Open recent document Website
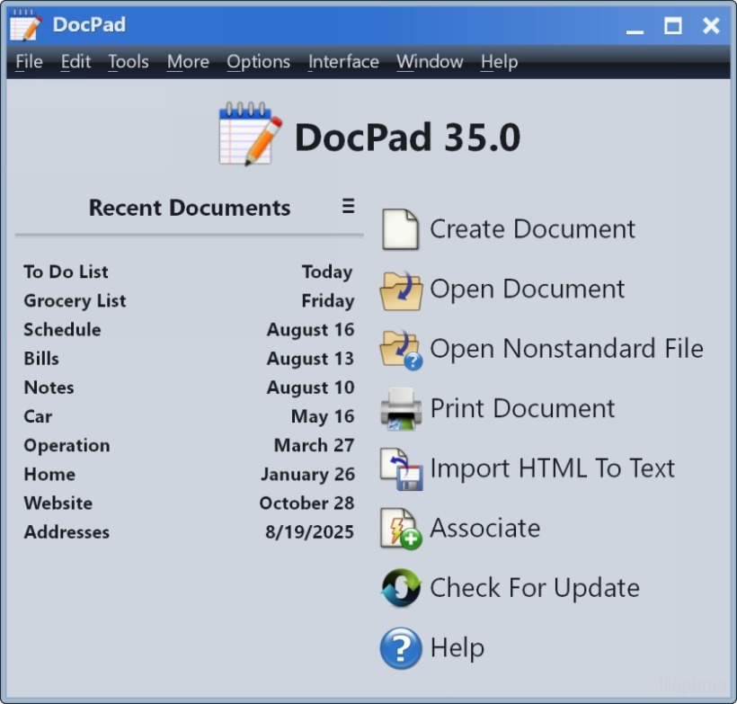Screen dimensions: 737x704 (x=58, y=503)
